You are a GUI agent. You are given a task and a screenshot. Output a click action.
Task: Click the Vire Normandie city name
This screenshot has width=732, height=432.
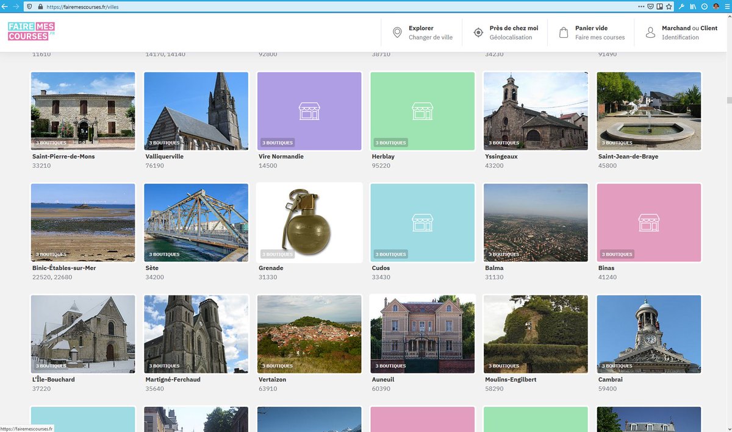tap(281, 157)
